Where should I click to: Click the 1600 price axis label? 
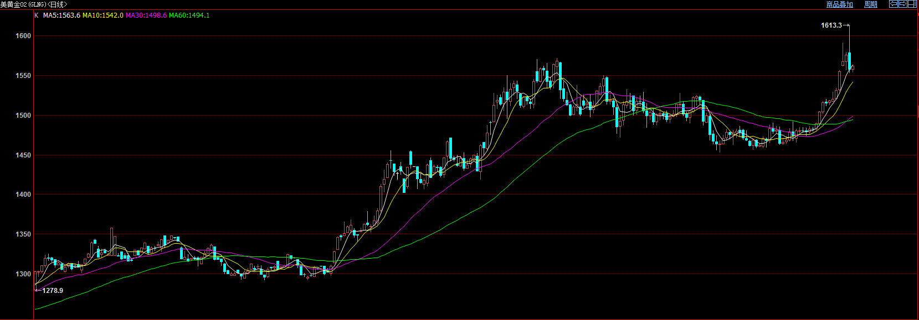[23, 36]
